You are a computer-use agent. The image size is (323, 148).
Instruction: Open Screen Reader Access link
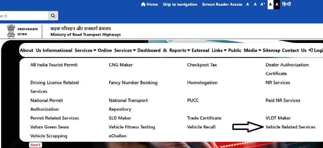[x=222, y=4]
